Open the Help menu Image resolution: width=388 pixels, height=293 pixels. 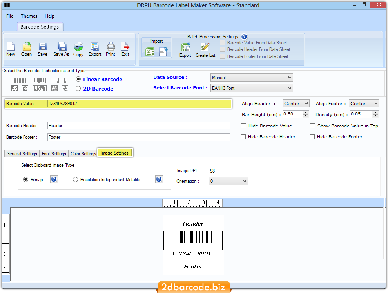49,16
